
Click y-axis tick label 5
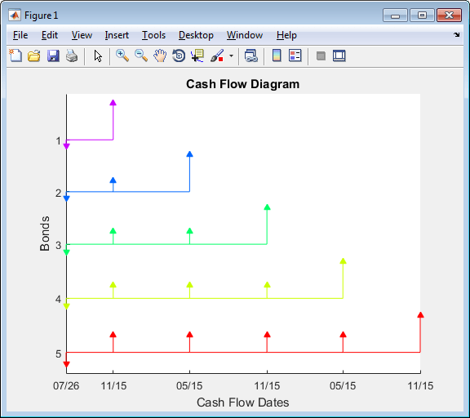coord(58,354)
